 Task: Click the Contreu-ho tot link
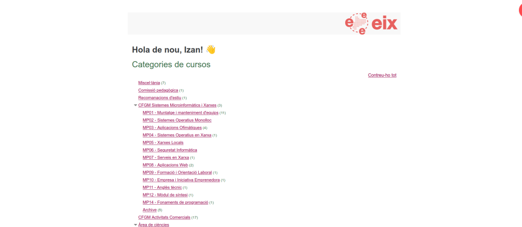(x=382, y=75)
